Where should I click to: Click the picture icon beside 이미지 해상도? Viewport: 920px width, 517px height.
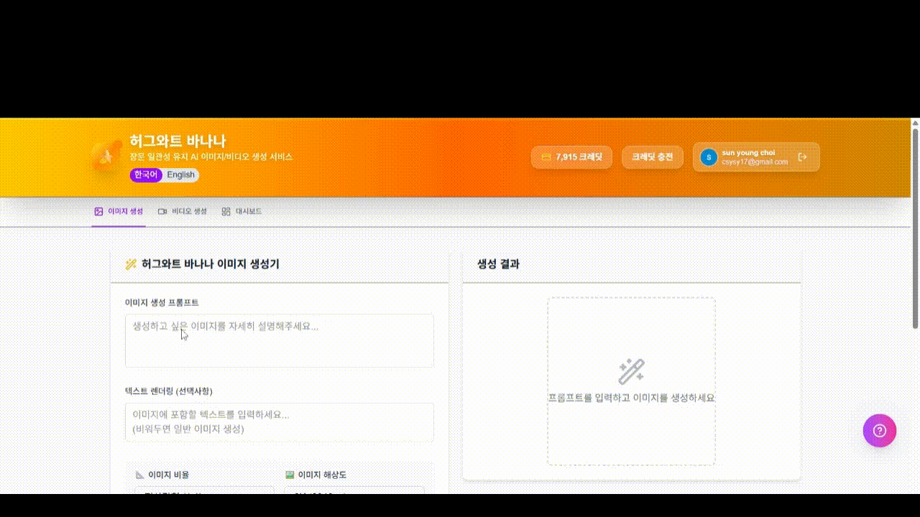click(290, 475)
